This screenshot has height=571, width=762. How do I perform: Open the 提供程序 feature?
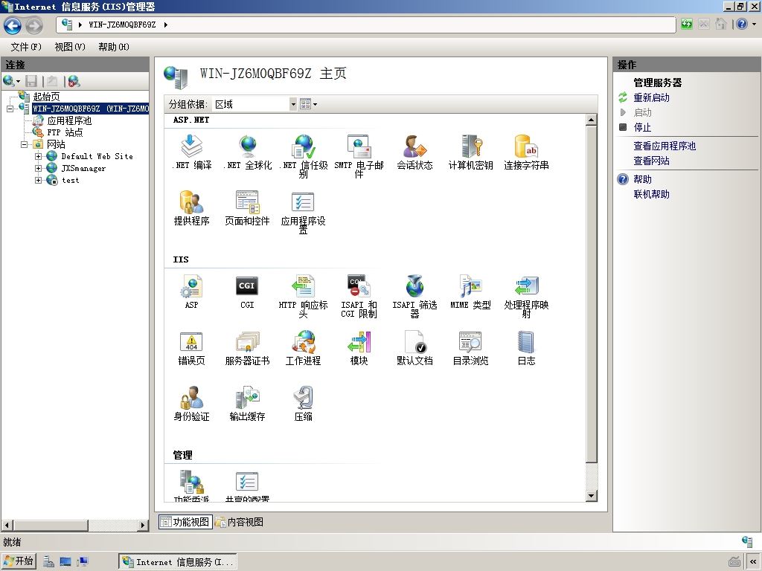[x=191, y=208]
